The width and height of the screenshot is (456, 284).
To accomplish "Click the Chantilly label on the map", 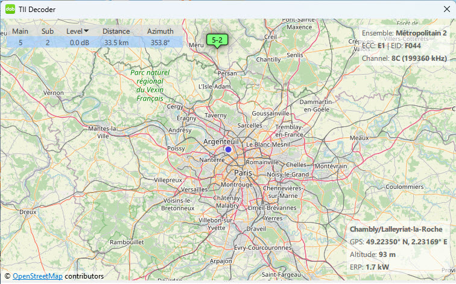I will tap(268, 60).
